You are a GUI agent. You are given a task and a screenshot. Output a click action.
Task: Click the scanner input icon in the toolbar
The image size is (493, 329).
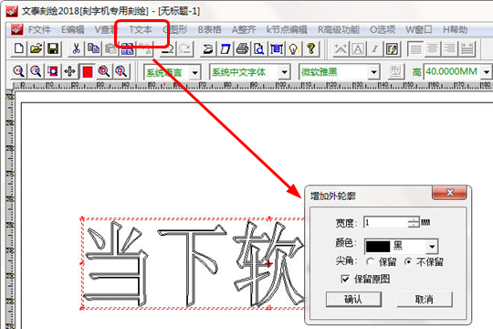[208, 48]
